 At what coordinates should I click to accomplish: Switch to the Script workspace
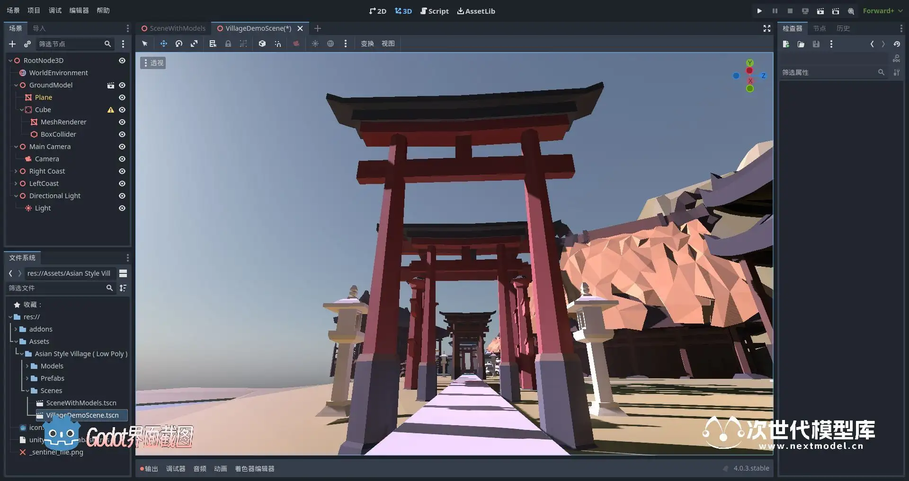click(x=435, y=11)
